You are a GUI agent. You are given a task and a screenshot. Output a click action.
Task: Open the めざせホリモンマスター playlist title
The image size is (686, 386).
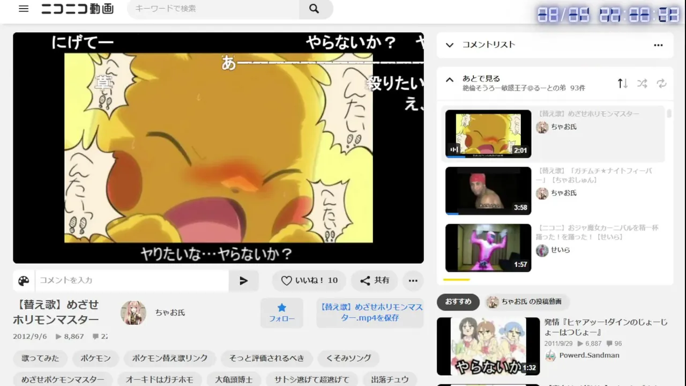(588, 114)
